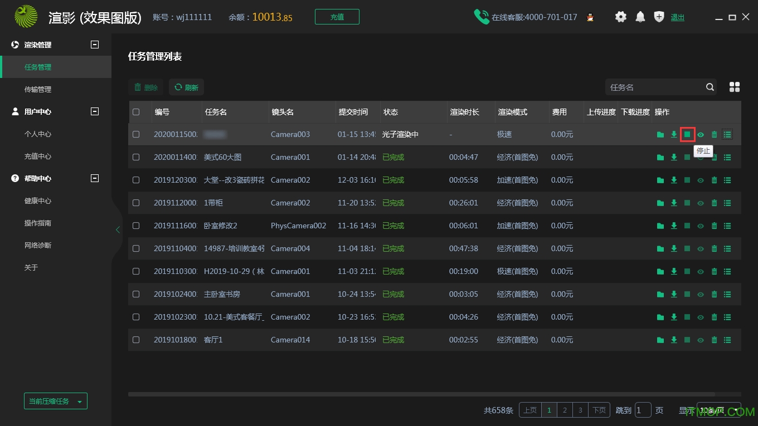Tick checkbox for 卧室修改2 task

coord(136,226)
